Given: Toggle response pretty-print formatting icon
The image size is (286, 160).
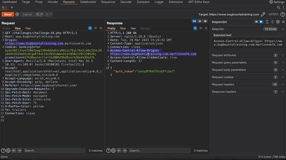Looking at the screenshot, I should click(x=195, y=28).
